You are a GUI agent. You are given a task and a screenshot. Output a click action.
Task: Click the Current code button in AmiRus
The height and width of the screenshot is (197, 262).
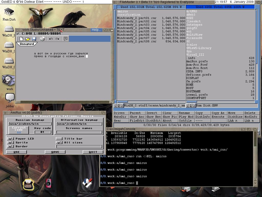[x=19, y=130]
